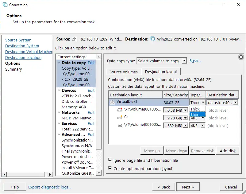246x194 pixels.
Task: Select Thick in the disk type list
Action: [x=197, y=109]
